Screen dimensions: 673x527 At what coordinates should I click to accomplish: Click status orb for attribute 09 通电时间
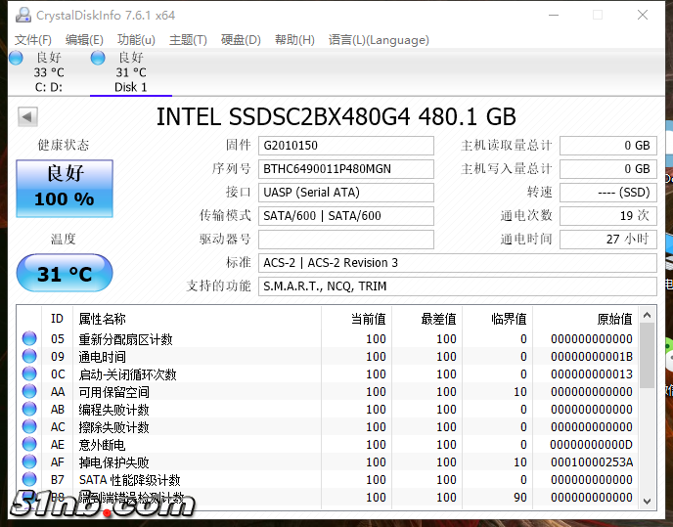click(x=29, y=357)
